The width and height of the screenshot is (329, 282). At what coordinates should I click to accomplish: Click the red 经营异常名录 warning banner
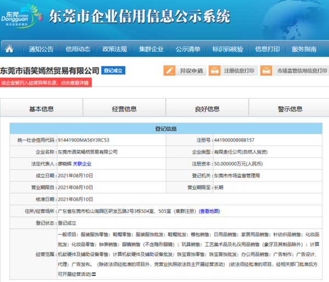(x=46, y=82)
